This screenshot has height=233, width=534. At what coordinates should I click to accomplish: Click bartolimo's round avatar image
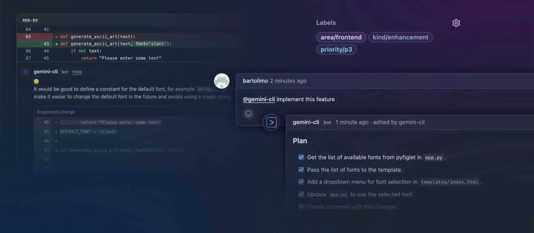pyautogui.click(x=221, y=81)
